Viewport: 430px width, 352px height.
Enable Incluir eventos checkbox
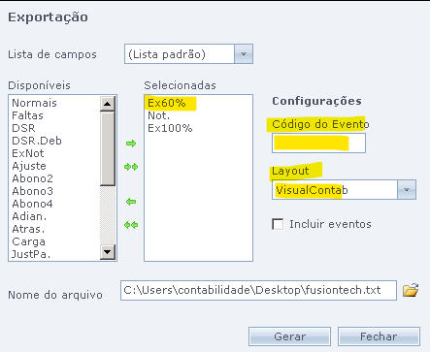[x=278, y=224]
